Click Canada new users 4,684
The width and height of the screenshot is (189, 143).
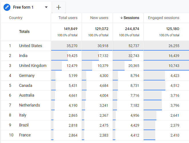coord(104,86)
